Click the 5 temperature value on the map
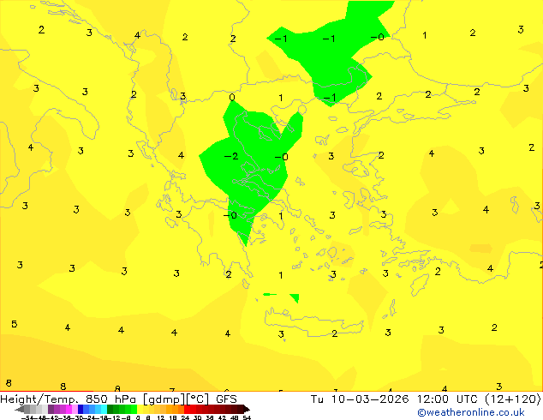The image size is (543, 420). click(15, 324)
